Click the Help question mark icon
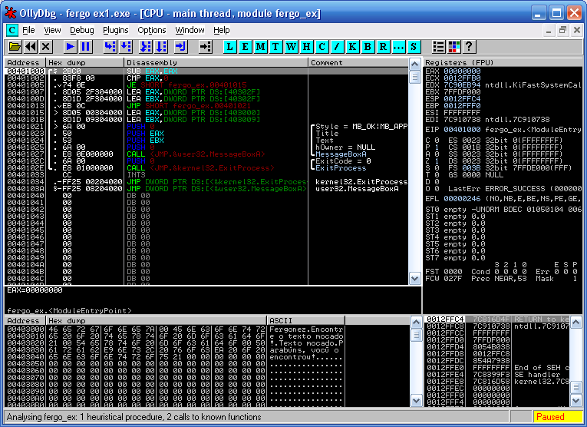The width and height of the screenshot is (587, 427). (469, 47)
